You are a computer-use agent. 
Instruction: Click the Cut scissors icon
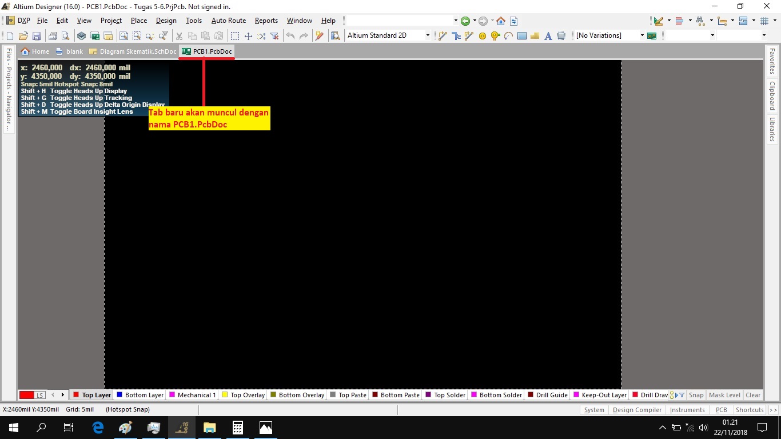(179, 35)
